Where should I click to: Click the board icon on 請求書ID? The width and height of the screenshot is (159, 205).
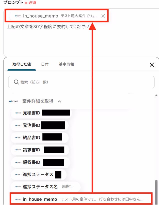(x=18, y=150)
